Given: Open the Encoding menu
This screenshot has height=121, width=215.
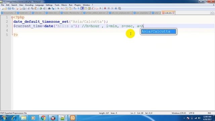Looking at the screenshot, I should 29,5.
